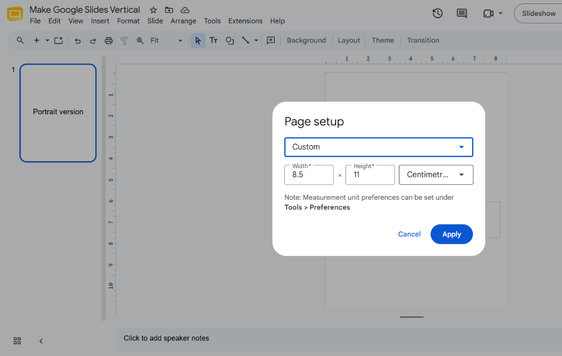This screenshot has width=562, height=356.
Task: Open the Custom page size dropdown
Action: [379, 147]
